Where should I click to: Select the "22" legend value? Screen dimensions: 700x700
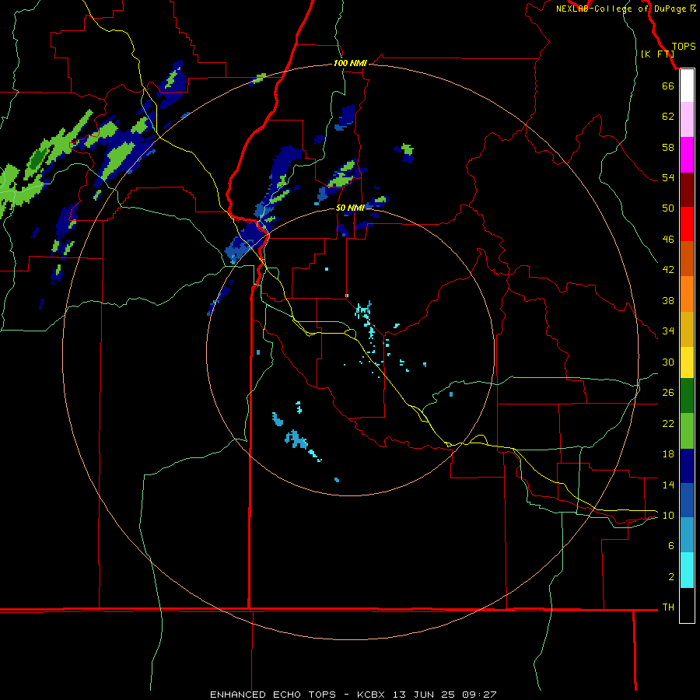(668, 424)
